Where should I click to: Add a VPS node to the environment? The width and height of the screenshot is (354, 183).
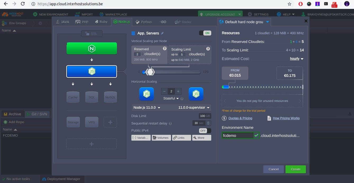tap(91, 122)
